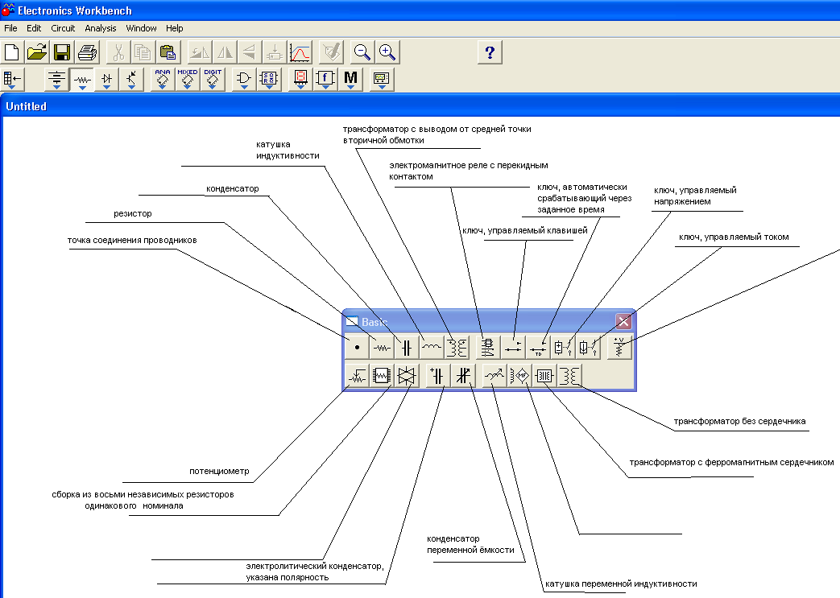This screenshot has width=840, height=598.
Task: Toggle the Basic parts bin button
Action: (82, 80)
